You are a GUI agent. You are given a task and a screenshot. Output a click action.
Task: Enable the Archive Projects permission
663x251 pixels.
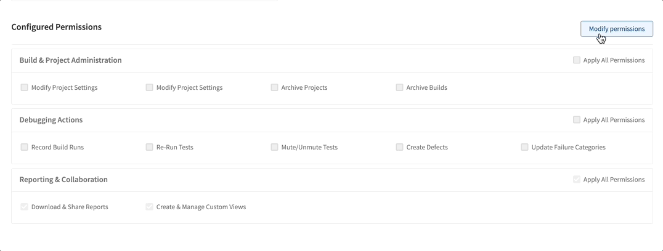pyautogui.click(x=275, y=87)
